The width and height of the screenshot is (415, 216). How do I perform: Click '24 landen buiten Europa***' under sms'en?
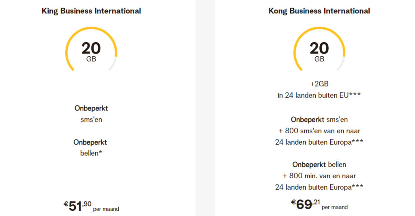click(319, 142)
